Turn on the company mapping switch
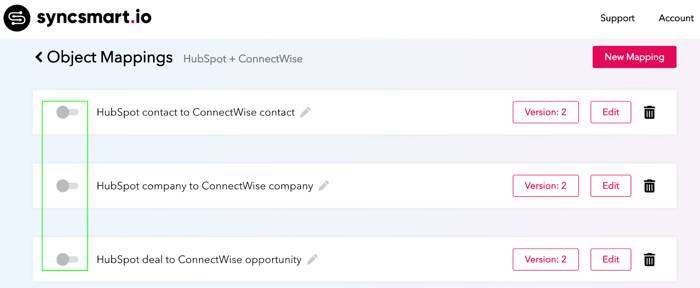The height and width of the screenshot is (288, 700). [x=67, y=186]
